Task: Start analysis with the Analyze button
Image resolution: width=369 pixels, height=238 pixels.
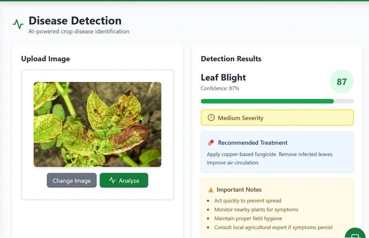Action: click(x=124, y=180)
